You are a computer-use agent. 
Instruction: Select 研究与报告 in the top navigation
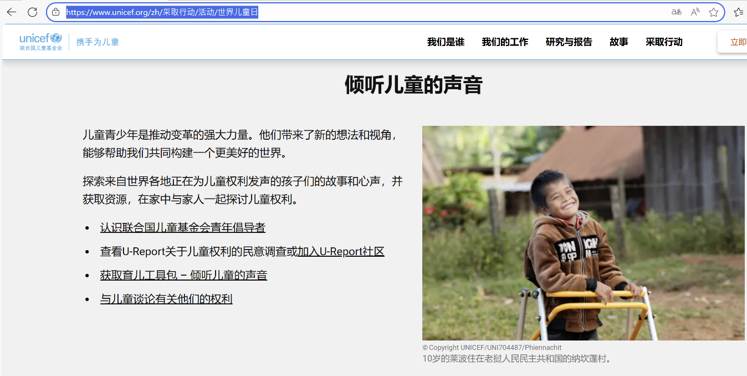569,42
